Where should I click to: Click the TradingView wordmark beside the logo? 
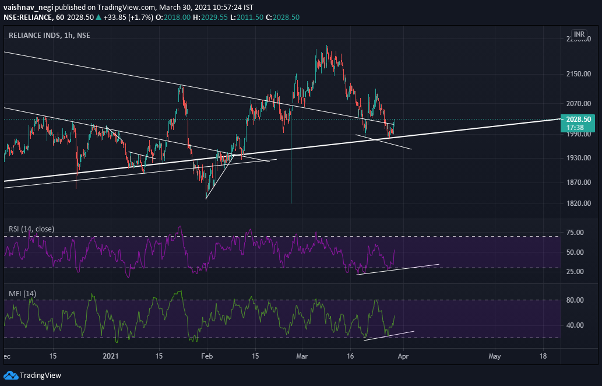point(40,376)
